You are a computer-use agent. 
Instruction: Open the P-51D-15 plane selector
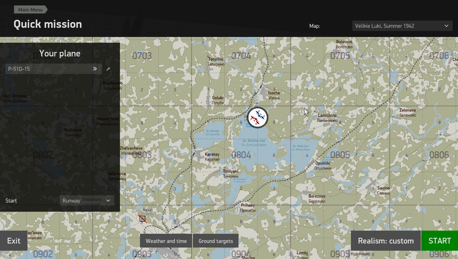coord(54,69)
